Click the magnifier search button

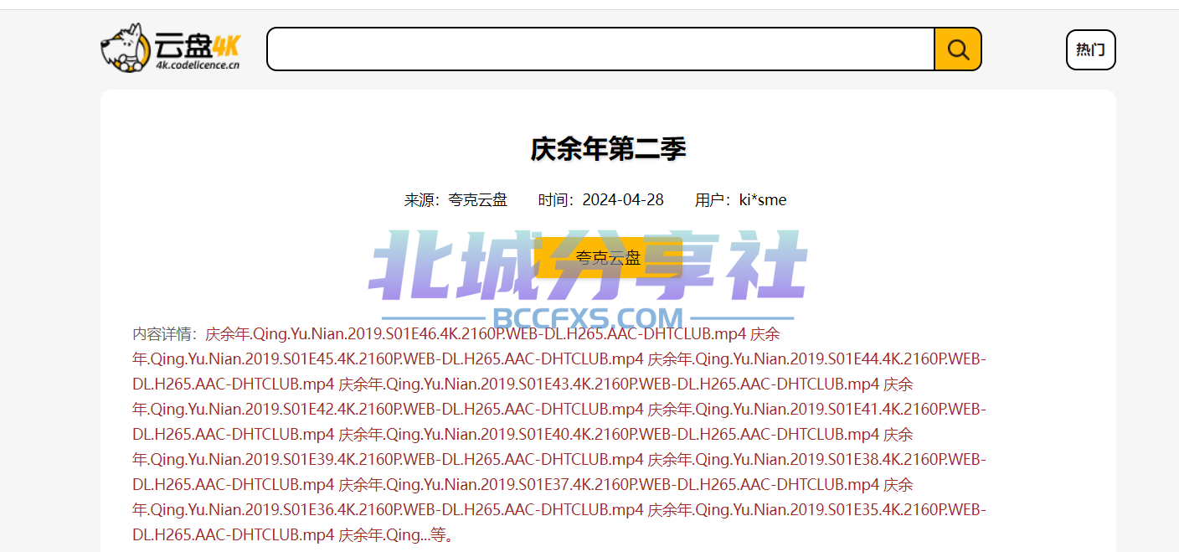[958, 49]
